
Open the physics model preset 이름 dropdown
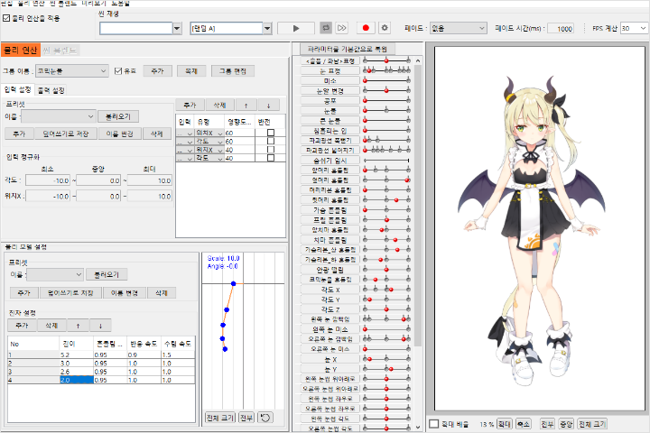tap(55, 274)
